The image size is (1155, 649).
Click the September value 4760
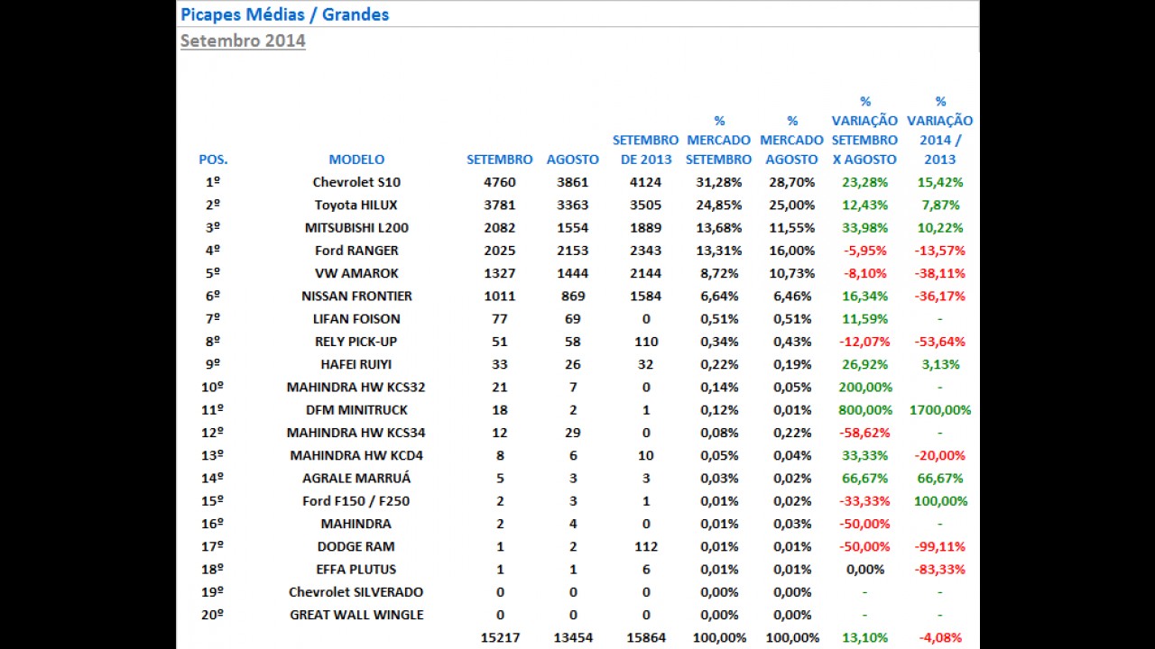point(500,182)
